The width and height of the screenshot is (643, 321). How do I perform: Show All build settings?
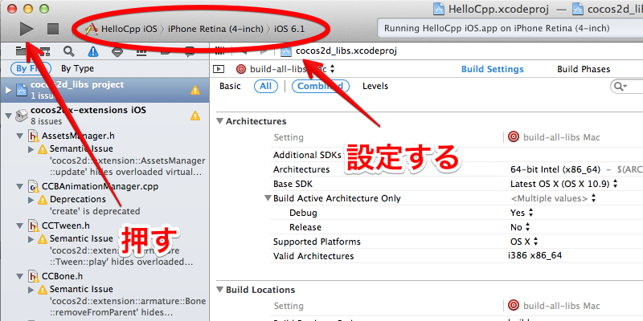(x=266, y=86)
